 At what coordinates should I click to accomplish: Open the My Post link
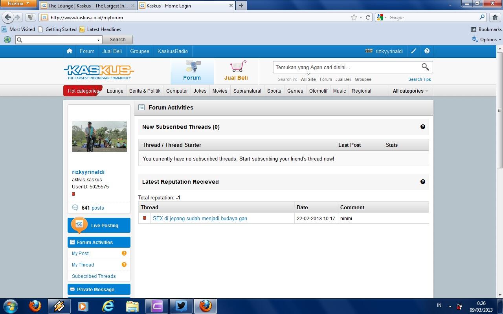tap(80, 254)
